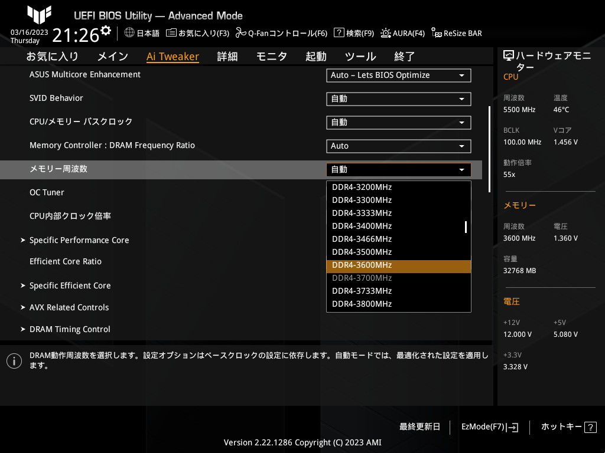605x453 pixels.
Task: Click the +3.3V value 3.328 V
Action: pyautogui.click(x=515, y=367)
